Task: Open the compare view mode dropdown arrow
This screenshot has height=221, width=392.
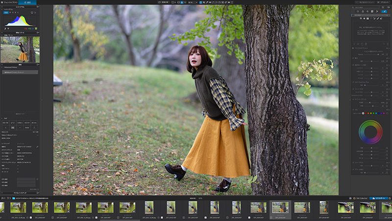Action: [x=175, y=2]
